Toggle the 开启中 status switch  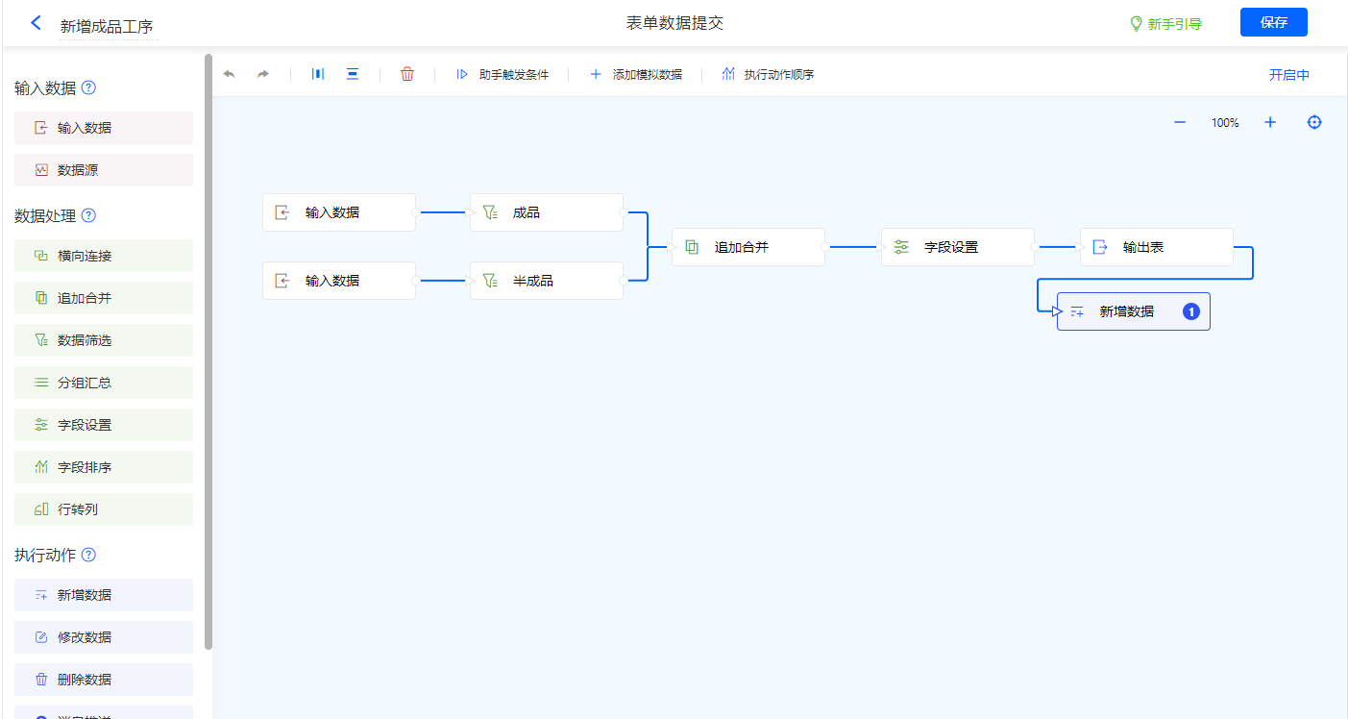tap(1288, 75)
